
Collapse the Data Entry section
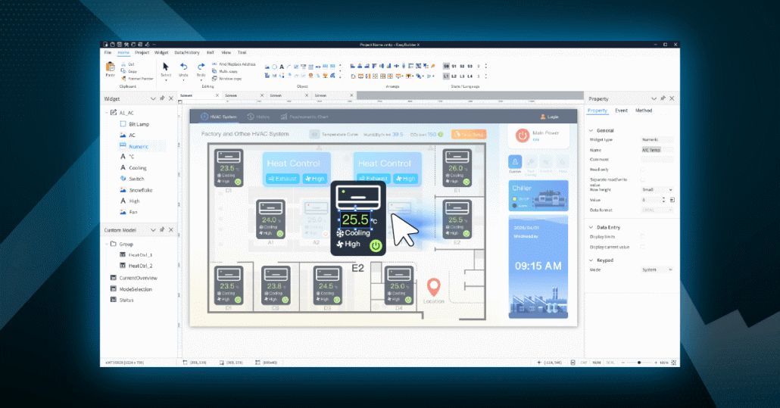pos(591,227)
